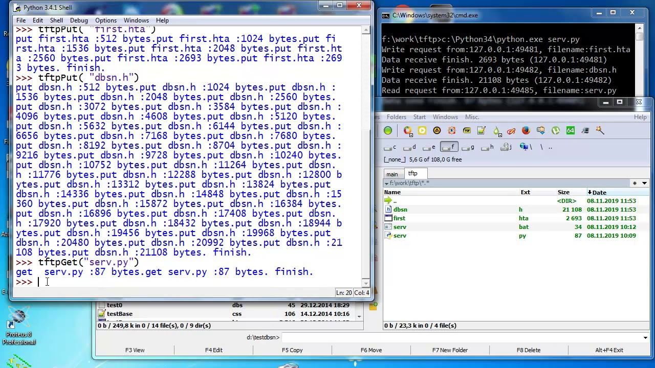Select the parent directory '..' row

pyautogui.click(x=516, y=201)
